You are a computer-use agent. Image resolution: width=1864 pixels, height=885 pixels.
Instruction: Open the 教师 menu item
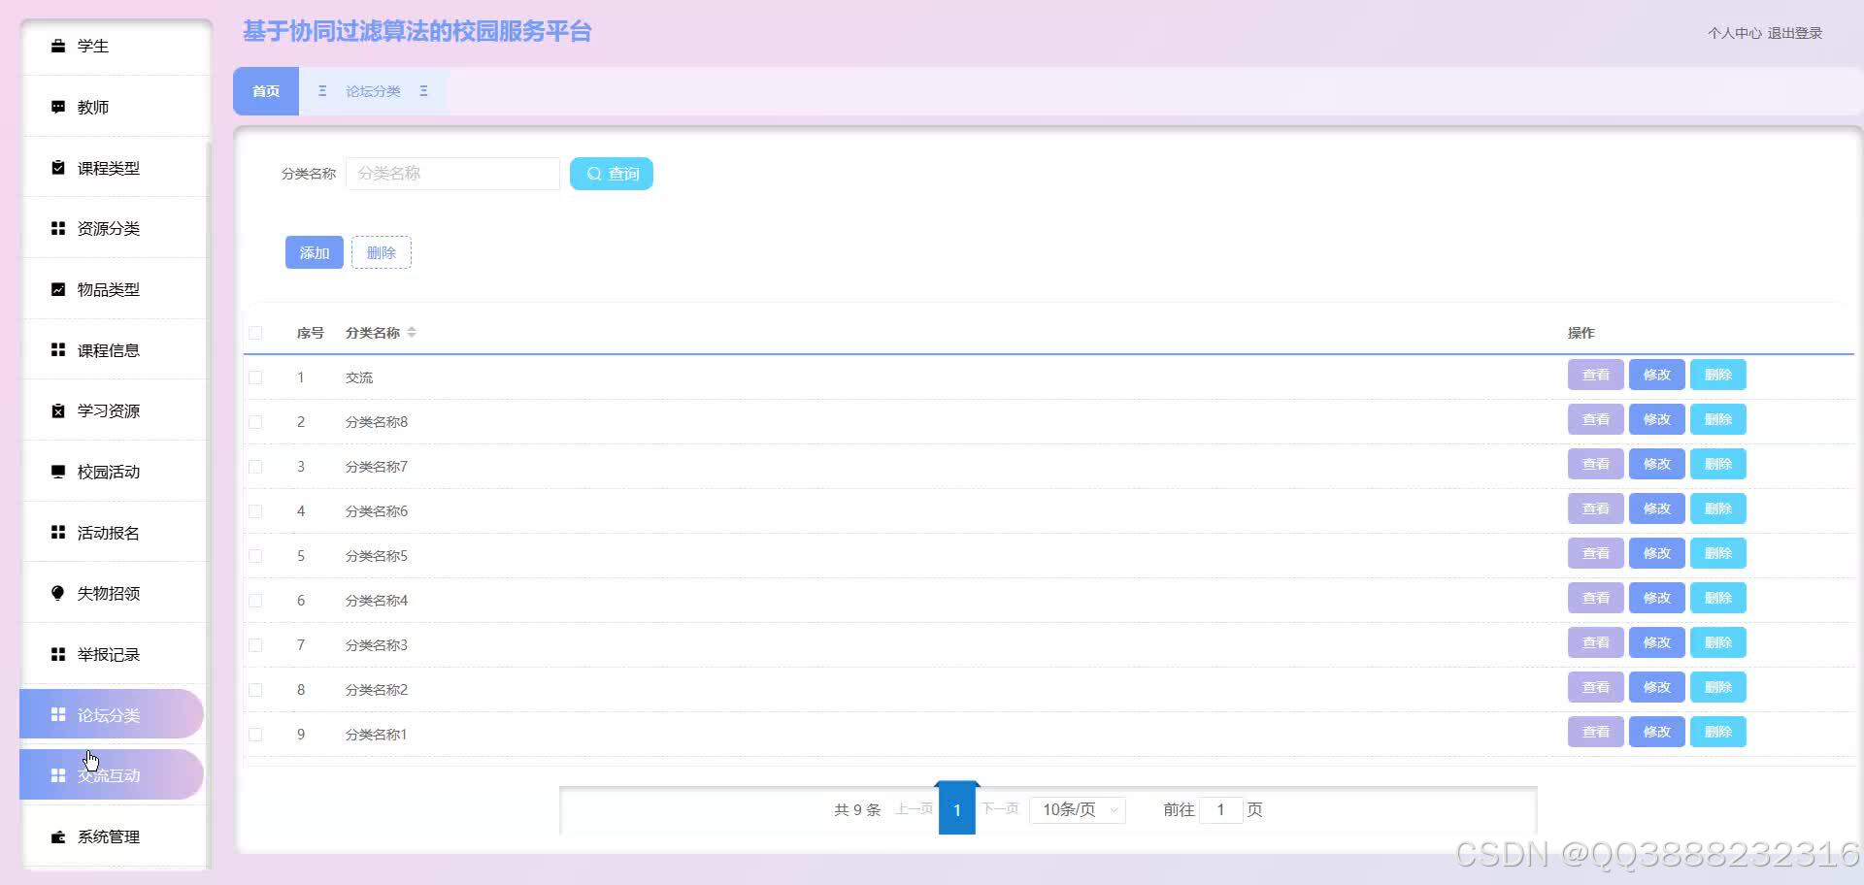115,107
